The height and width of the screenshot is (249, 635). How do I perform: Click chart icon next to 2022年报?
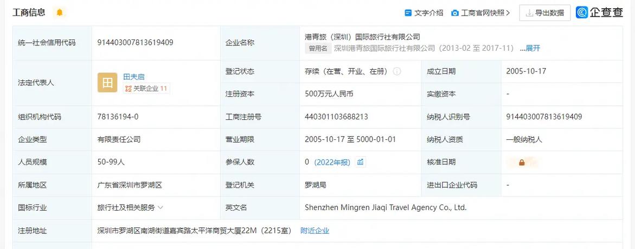coord(361,162)
